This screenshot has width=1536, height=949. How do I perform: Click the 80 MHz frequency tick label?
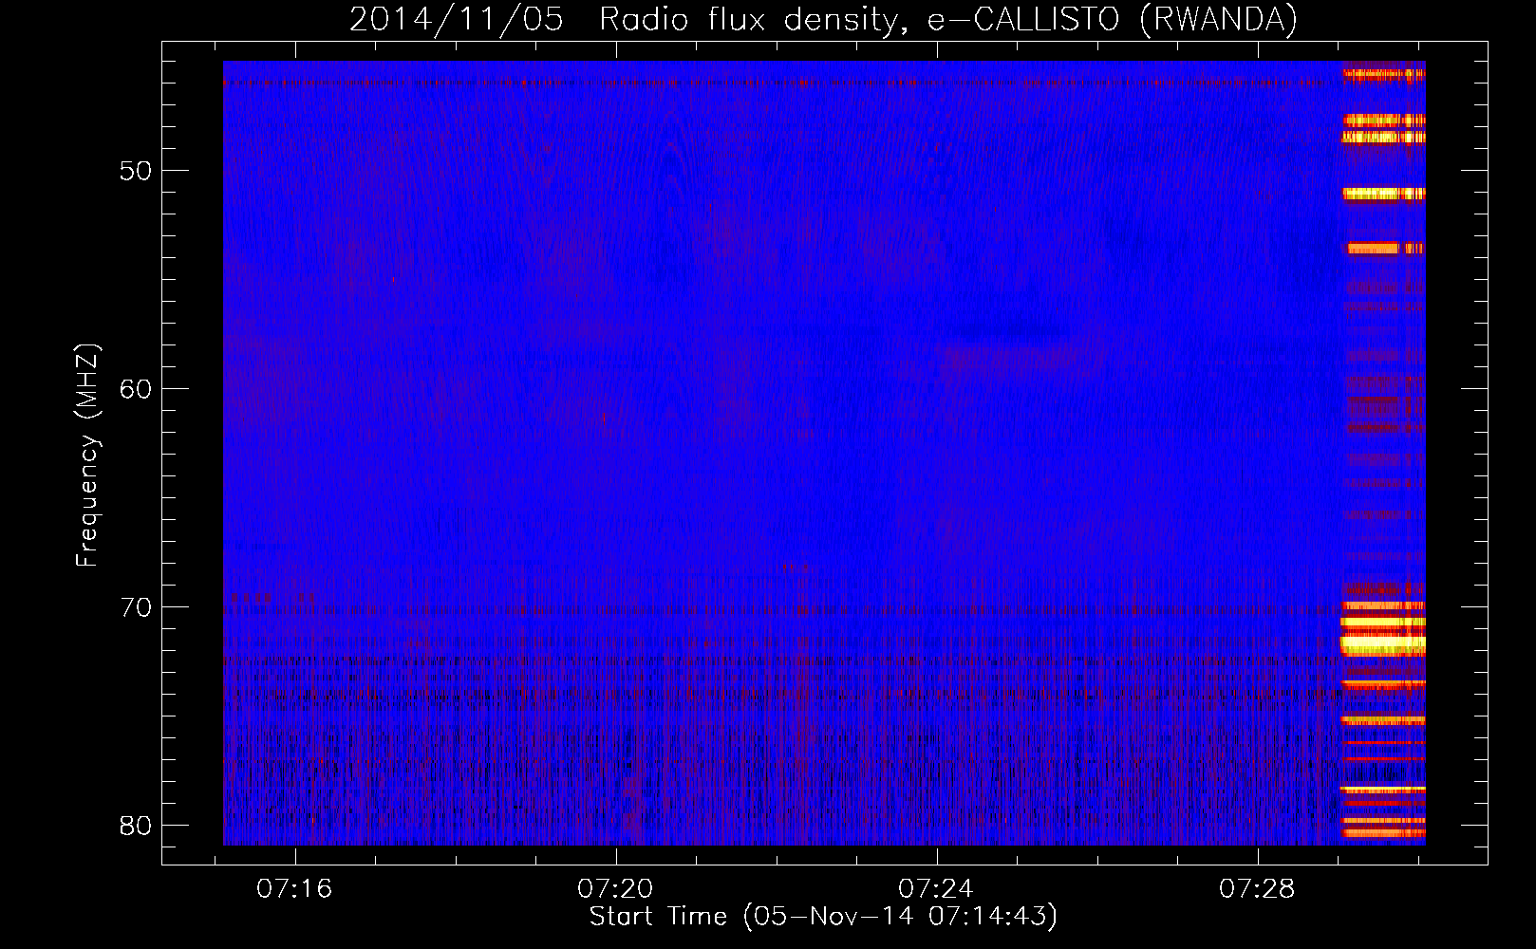pyautogui.click(x=135, y=826)
